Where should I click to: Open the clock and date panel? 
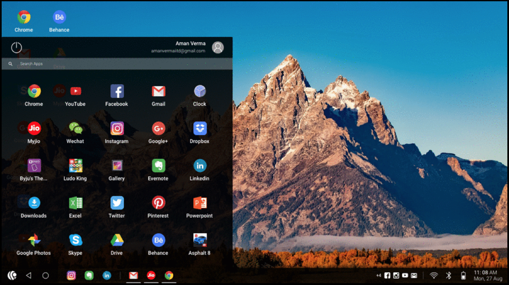tap(485, 276)
